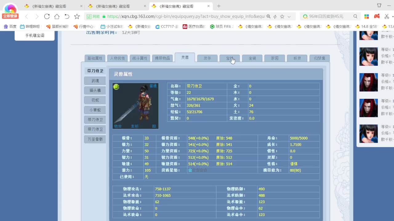The width and height of the screenshot is (394, 221).
Task: Open a new tab with the plus button
Action: [219, 6]
